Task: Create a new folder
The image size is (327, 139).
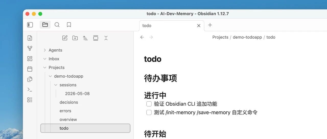Action: click(75, 38)
